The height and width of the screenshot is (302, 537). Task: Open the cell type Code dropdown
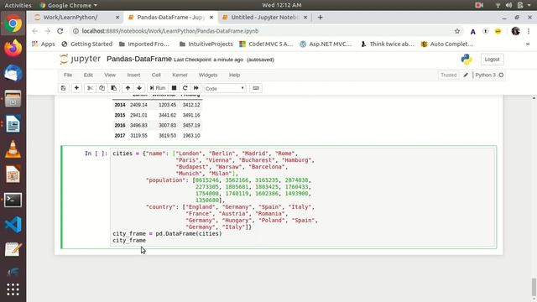point(225,88)
